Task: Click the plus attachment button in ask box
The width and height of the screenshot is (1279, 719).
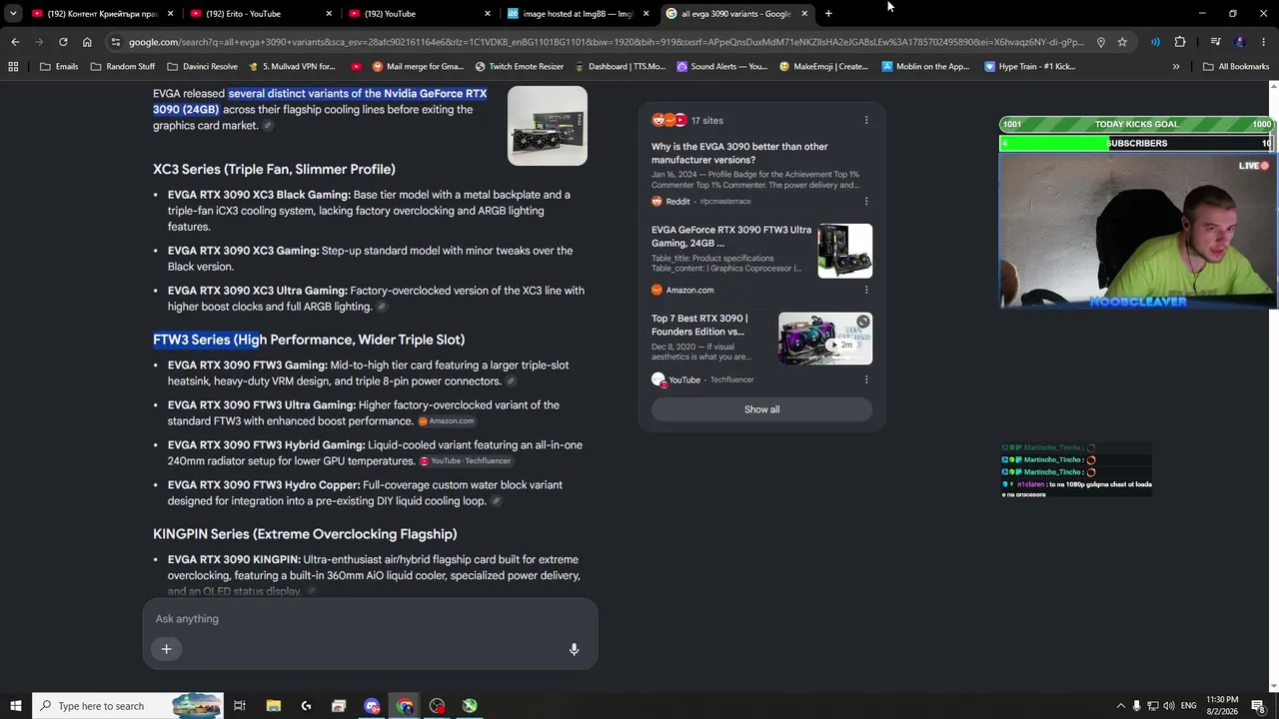Action: [x=166, y=649]
